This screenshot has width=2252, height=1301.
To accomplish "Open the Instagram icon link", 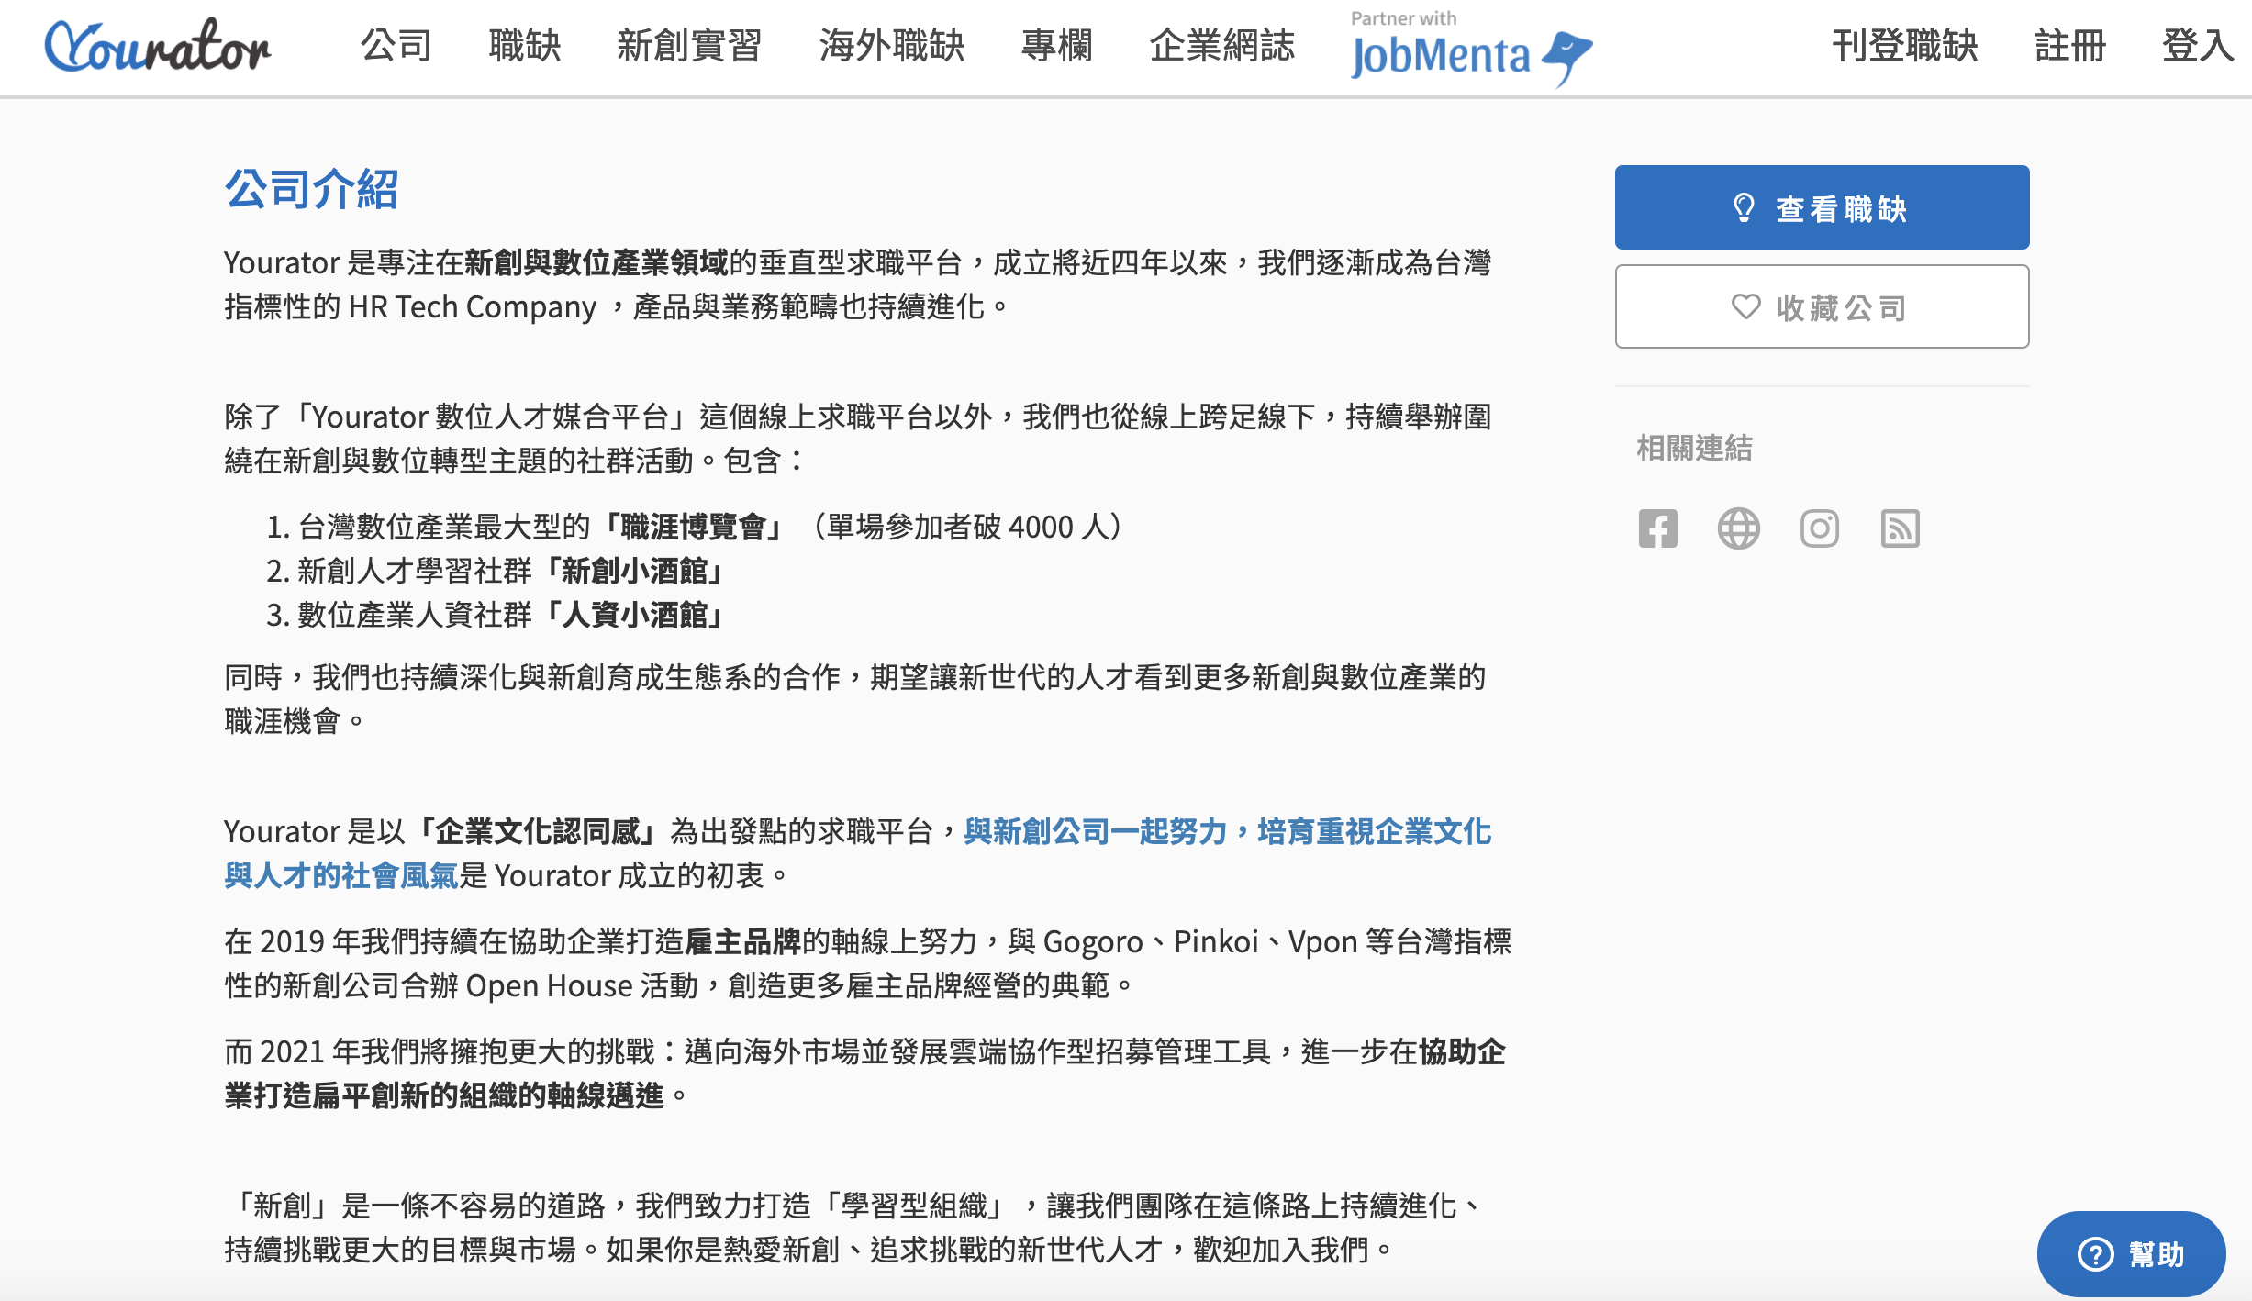I will (x=1819, y=528).
